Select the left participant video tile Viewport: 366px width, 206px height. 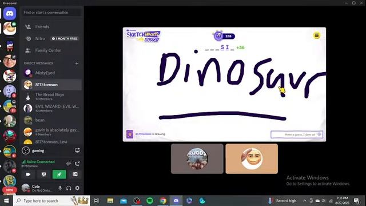click(x=197, y=159)
